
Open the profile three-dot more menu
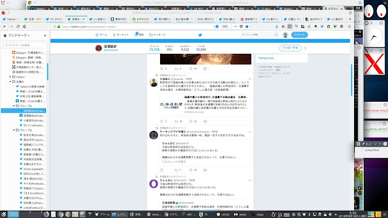click(306, 48)
